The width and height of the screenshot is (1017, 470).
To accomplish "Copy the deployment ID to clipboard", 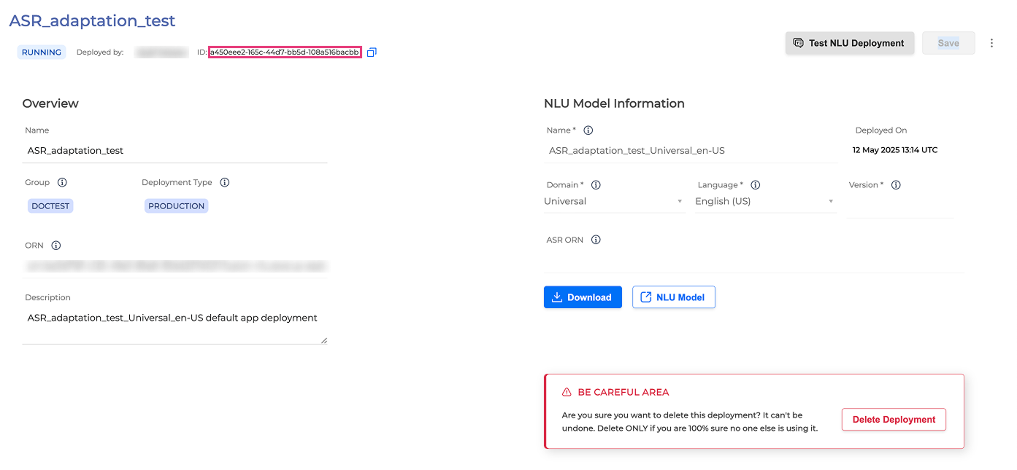I will tap(372, 52).
